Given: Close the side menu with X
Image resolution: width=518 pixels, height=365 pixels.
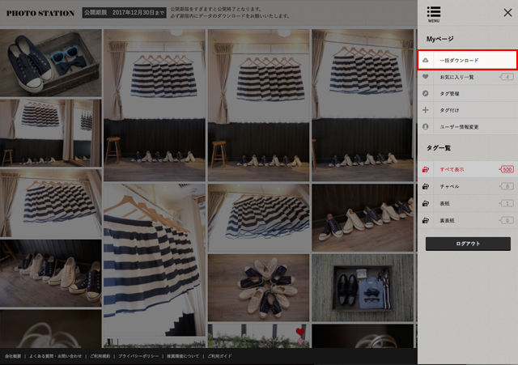Looking at the screenshot, I should (x=507, y=12).
